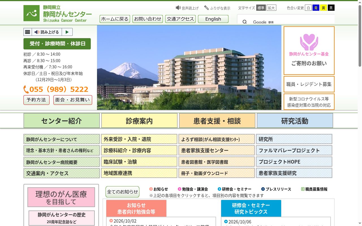Open 患者支援・相談 main tab

(x=217, y=121)
